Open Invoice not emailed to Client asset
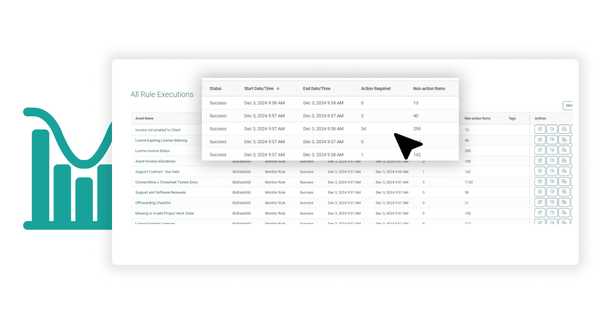The height and width of the screenshot is (335, 602). coord(158,130)
